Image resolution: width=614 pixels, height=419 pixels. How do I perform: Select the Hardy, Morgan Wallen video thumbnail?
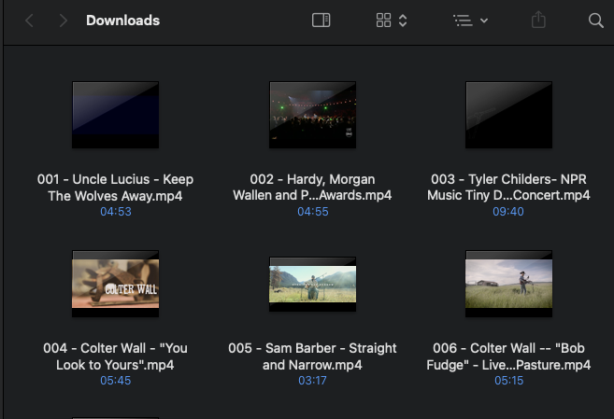(x=312, y=115)
